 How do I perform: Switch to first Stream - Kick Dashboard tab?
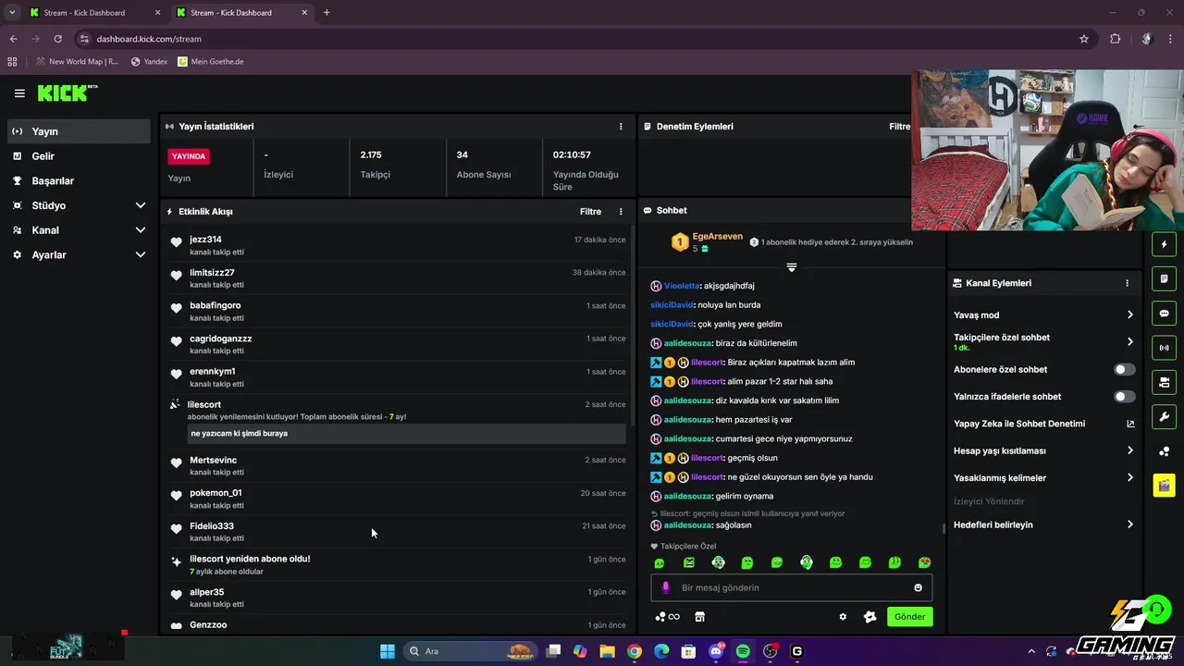94,13
